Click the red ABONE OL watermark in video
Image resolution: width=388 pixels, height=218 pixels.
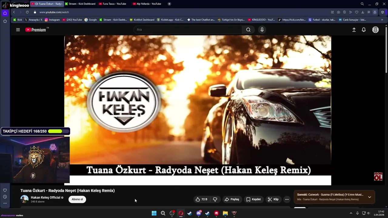[378, 177]
